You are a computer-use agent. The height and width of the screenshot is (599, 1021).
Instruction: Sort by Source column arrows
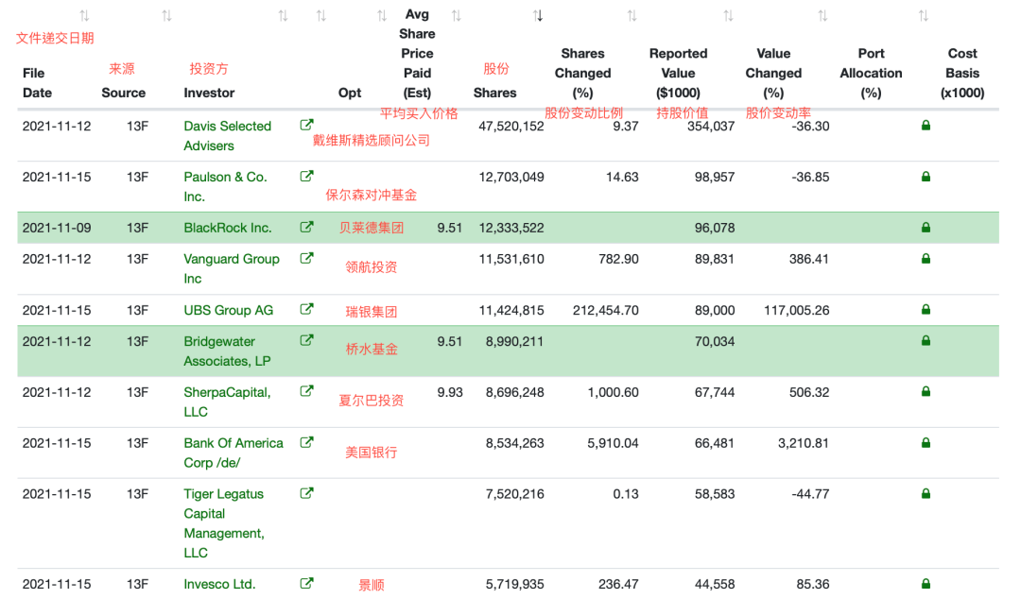pyautogui.click(x=166, y=16)
